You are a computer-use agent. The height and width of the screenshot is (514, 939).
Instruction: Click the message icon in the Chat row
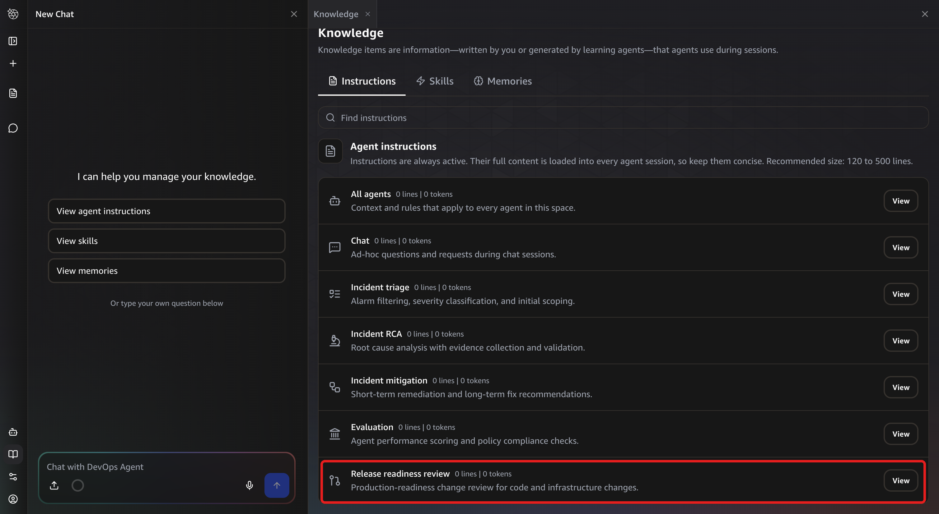pos(335,247)
